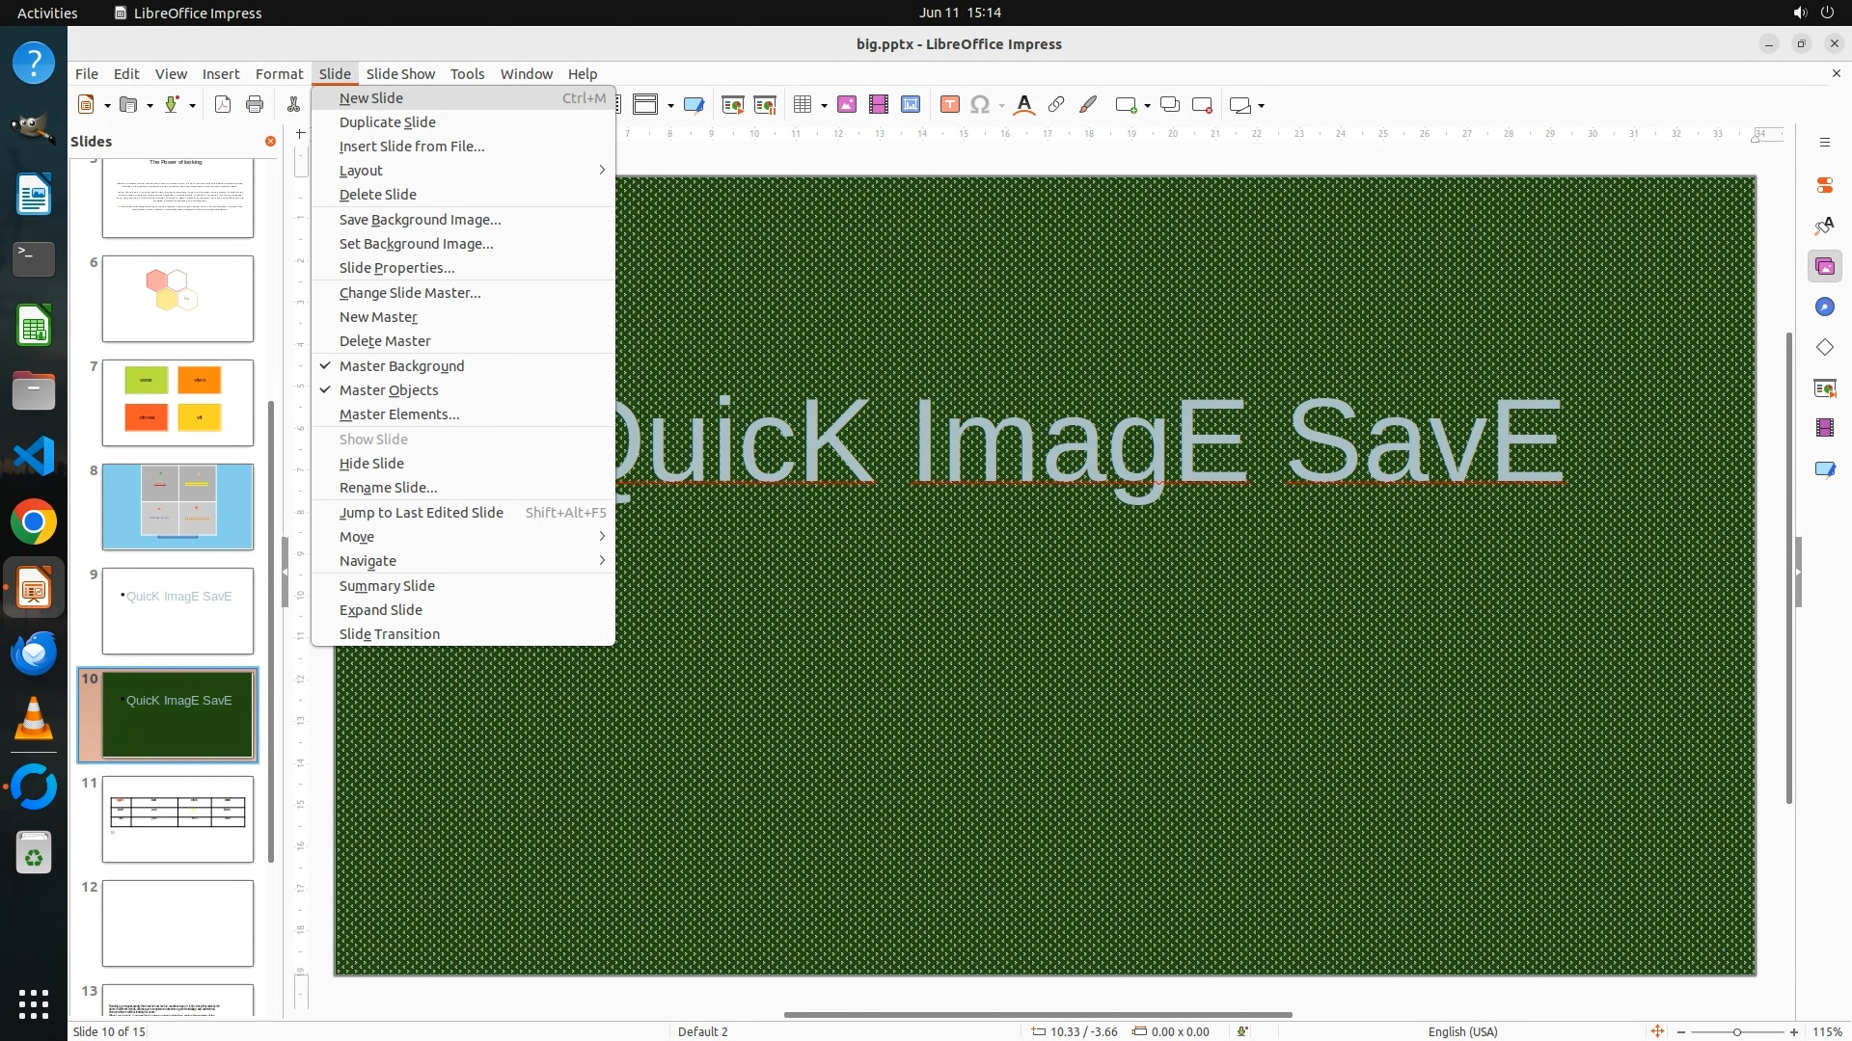Select slide 11 thumbnail with table
The image size is (1852, 1041).
tap(177, 819)
